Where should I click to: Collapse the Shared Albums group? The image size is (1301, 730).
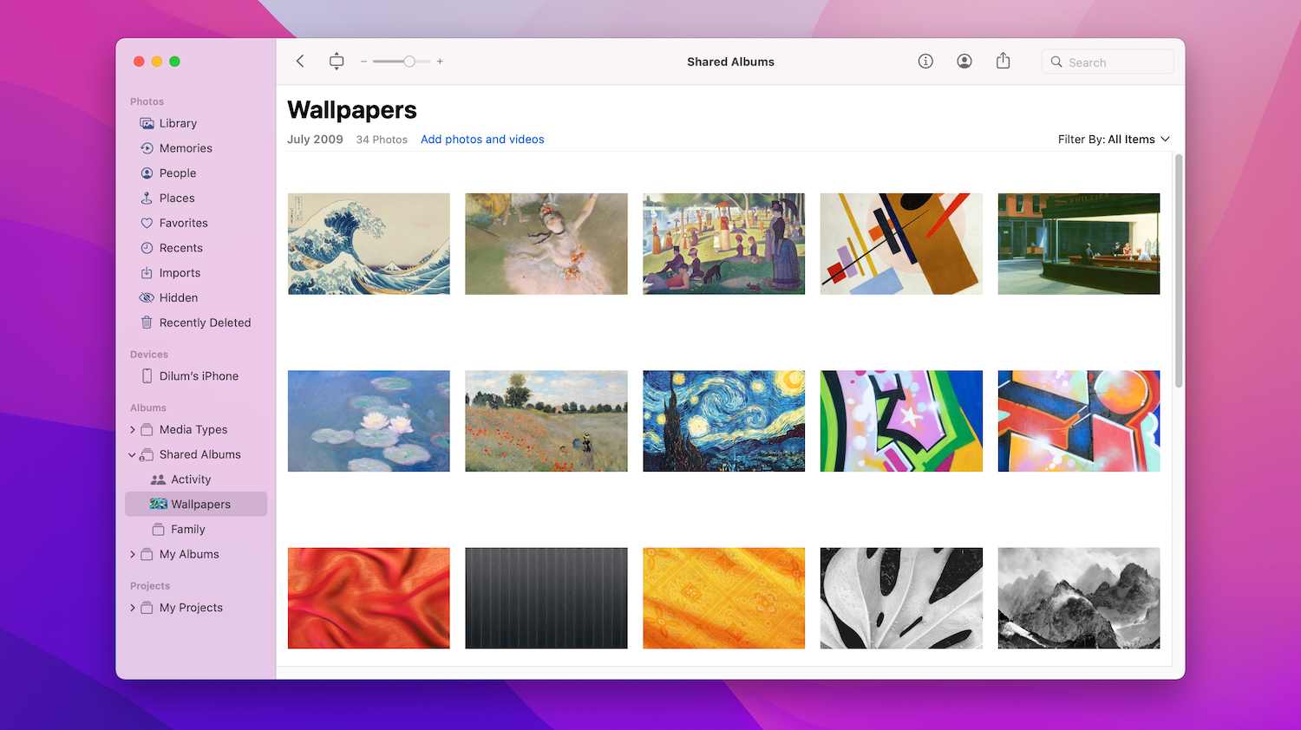pos(132,455)
